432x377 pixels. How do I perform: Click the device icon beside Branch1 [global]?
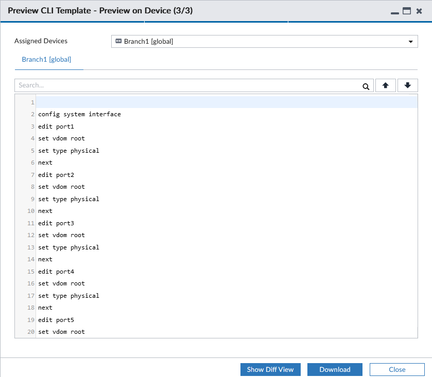click(118, 41)
